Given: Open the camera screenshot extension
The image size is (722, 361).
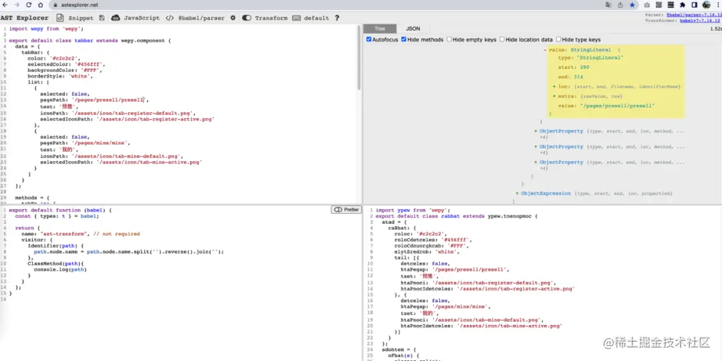Looking at the screenshot, I should (647, 5).
